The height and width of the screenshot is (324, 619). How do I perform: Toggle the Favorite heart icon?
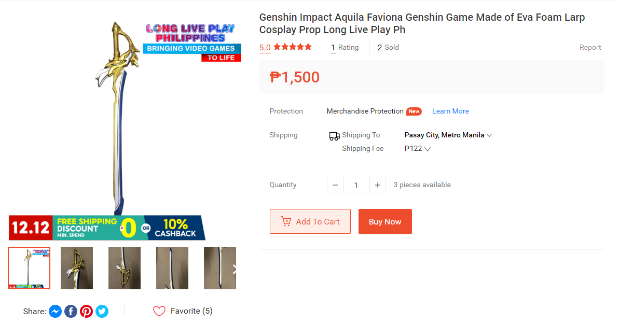tap(159, 311)
